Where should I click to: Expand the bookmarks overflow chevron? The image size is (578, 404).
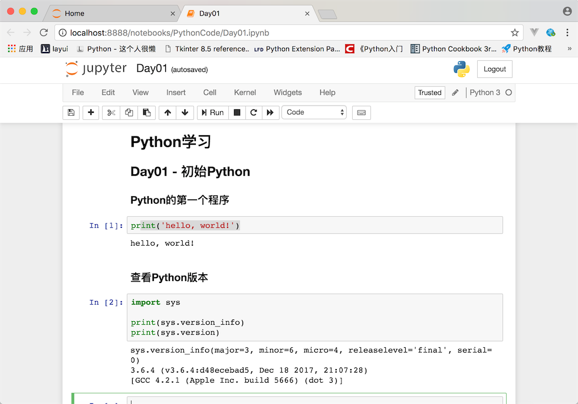pyautogui.click(x=569, y=48)
